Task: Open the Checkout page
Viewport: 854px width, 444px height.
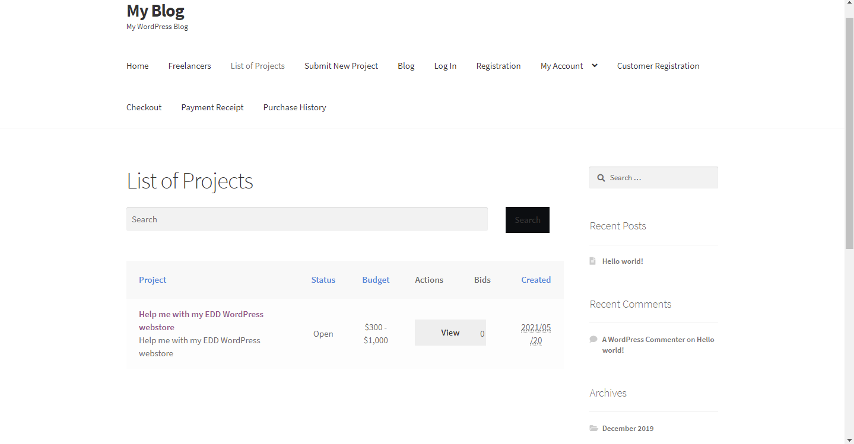Action: click(x=144, y=107)
